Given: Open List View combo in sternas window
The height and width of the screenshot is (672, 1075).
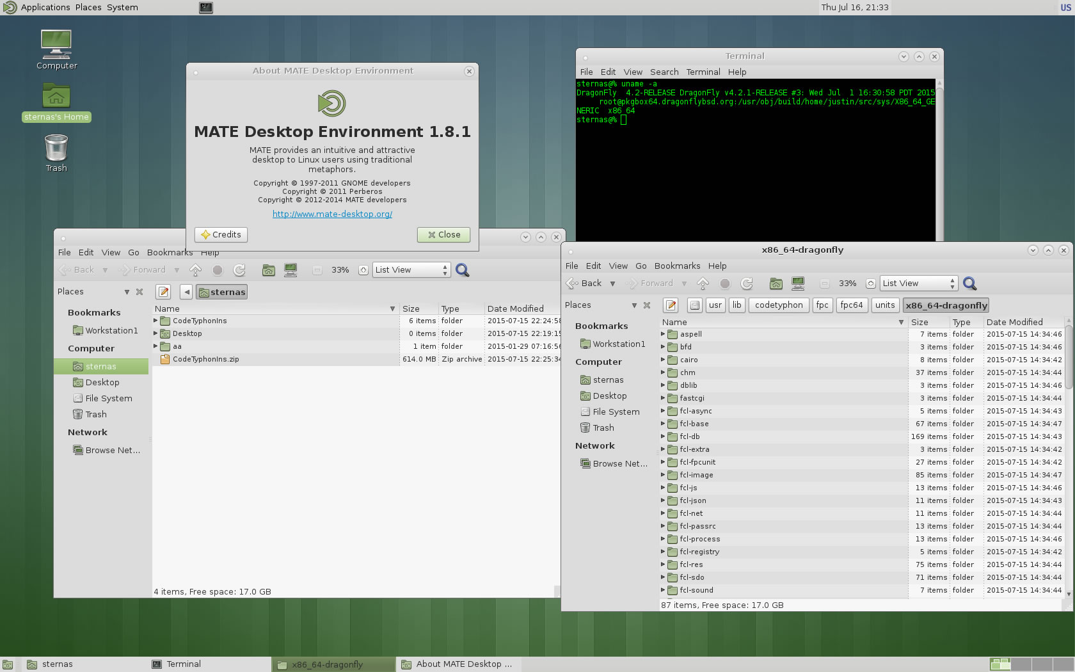Looking at the screenshot, I should pos(411,270).
